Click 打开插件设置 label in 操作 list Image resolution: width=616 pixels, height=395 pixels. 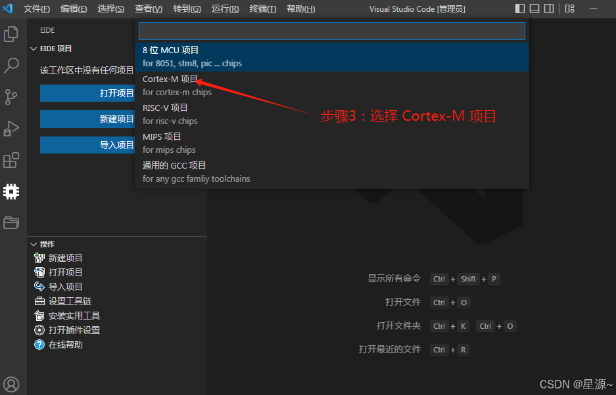[74, 330]
